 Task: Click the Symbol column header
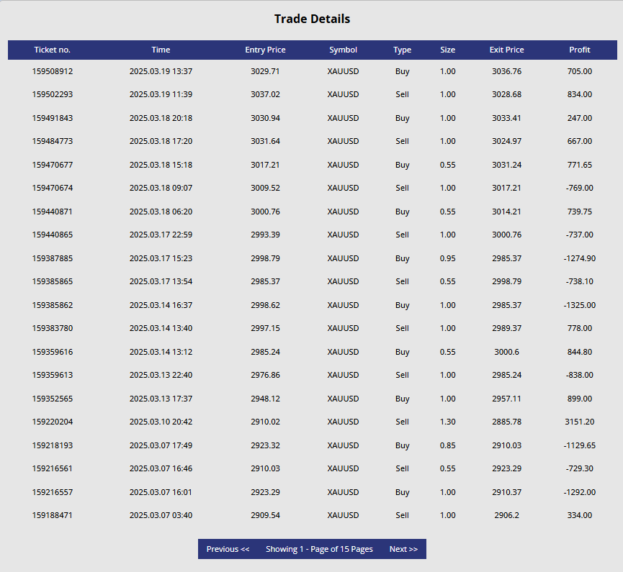pos(343,50)
